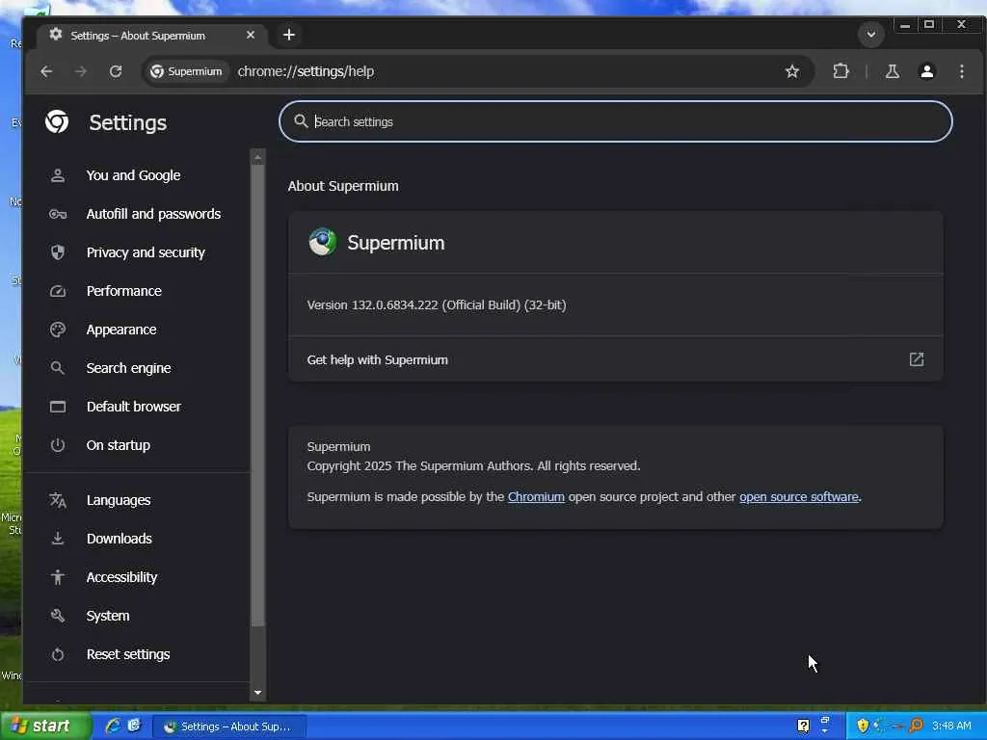987x740 pixels.
Task: Open the Labs flask icon
Action: [892, 71]
